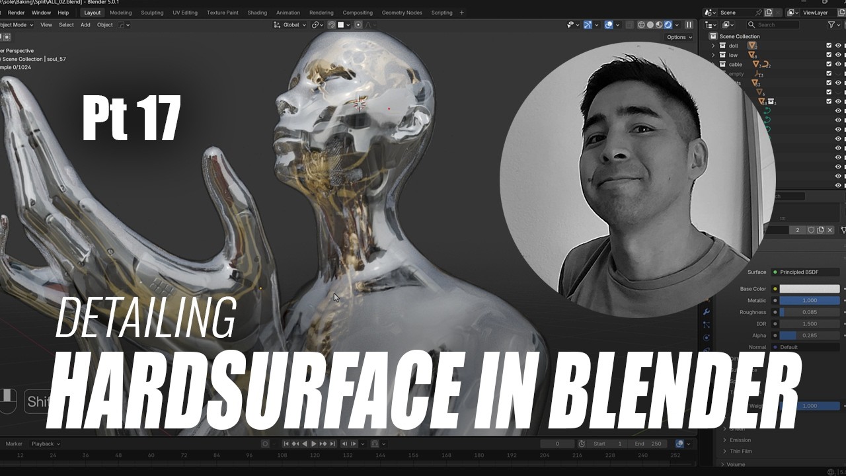Pause the viewport render preview
The image size is (846, 476).
coord(689,25)
